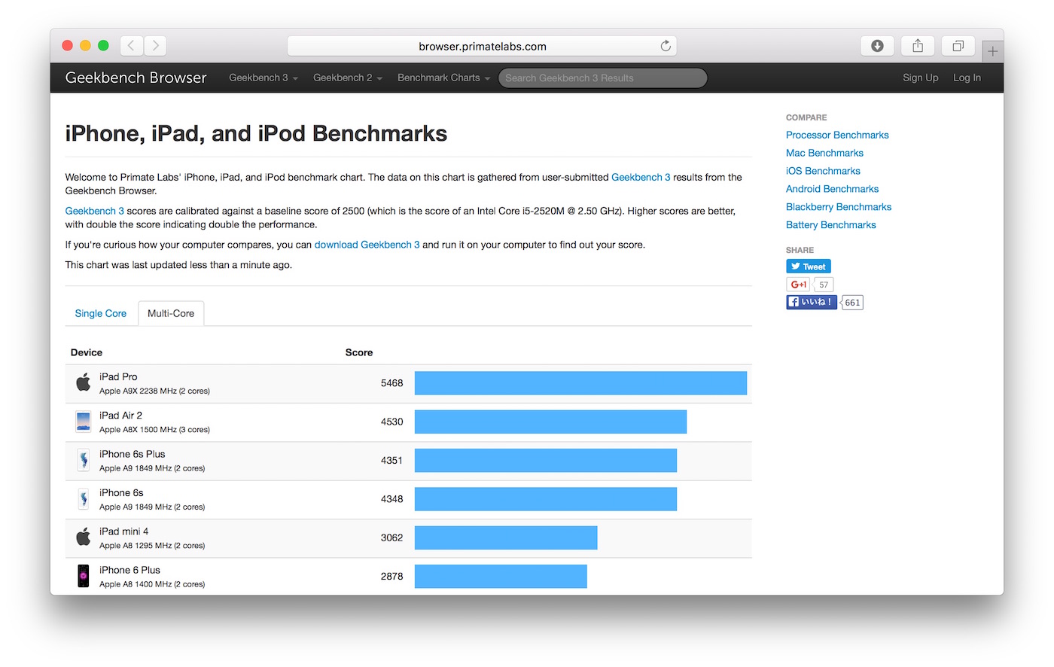Select the iPhone 6s Plus device name
Image resolution: width=1054 pixels, height=667 pixels.
(132, 454)
